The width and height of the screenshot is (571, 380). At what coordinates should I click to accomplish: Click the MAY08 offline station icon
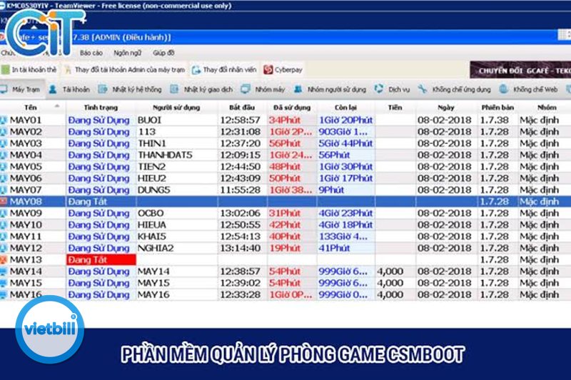point(4,202)
